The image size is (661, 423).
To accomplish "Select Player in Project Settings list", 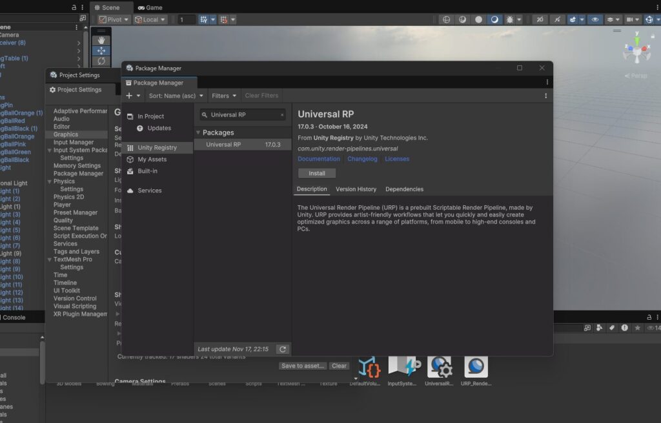I will 62,205.
